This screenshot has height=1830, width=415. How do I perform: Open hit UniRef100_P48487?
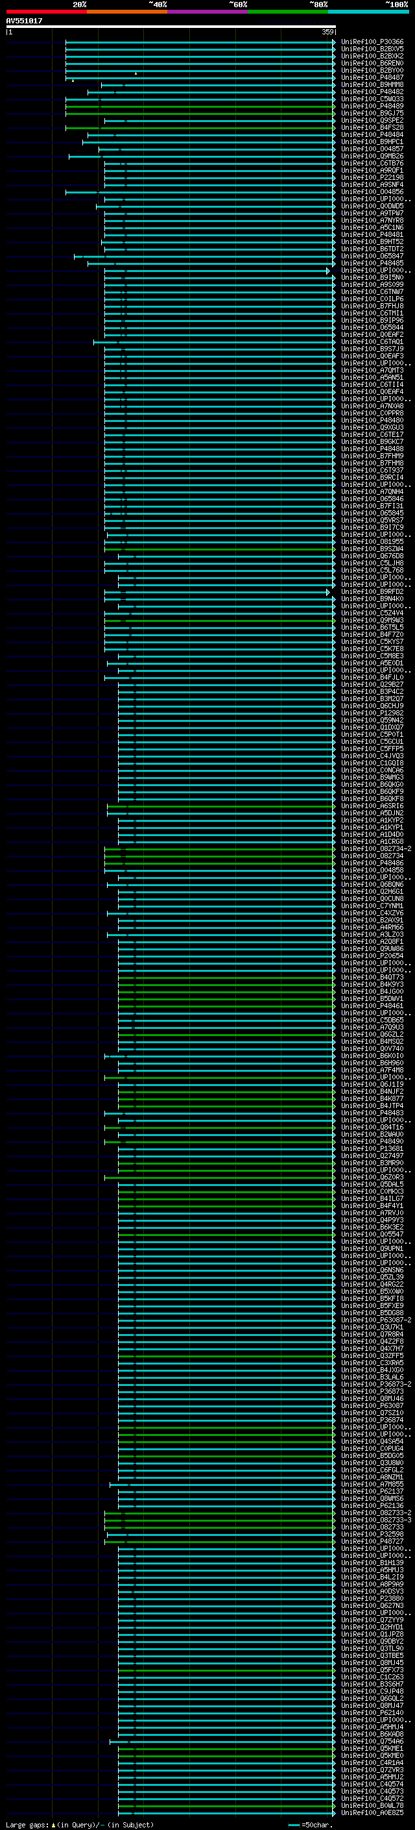pos(372,77)
